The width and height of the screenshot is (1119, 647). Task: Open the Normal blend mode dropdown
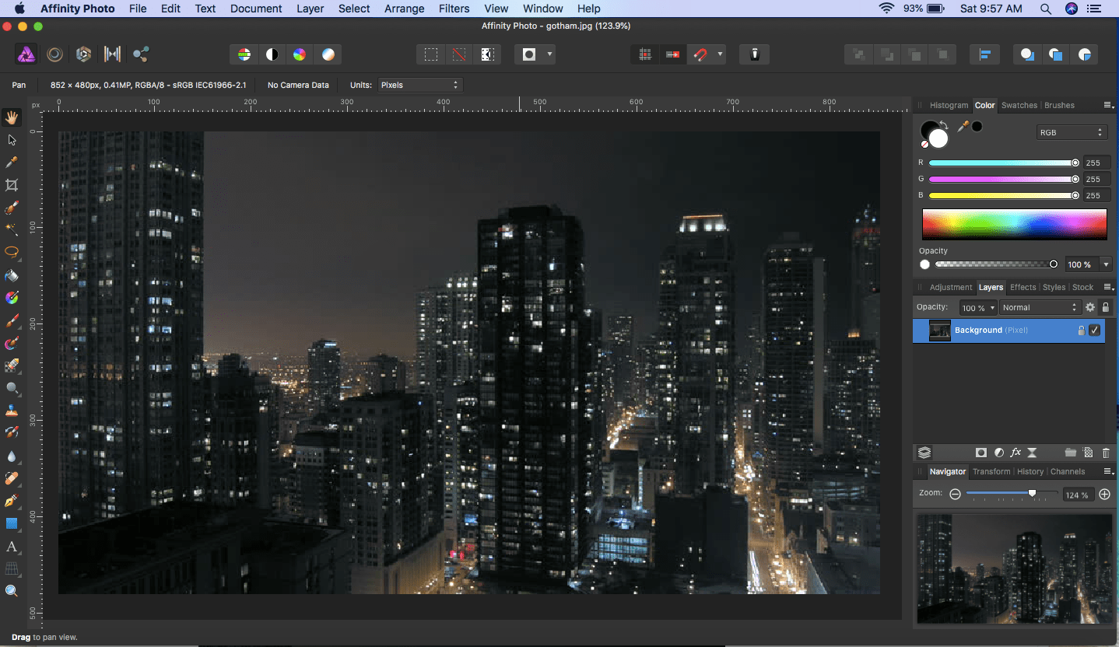(1040, 308)
